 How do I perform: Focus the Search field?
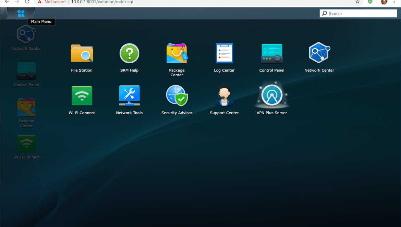tap(358, 13)
